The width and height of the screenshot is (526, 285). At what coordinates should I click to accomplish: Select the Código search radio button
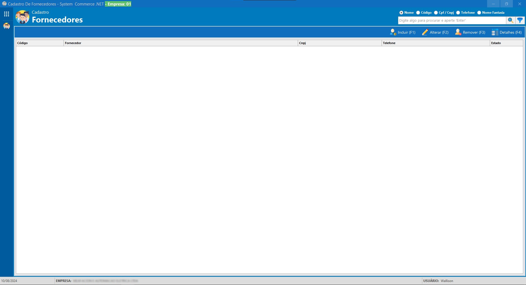tap(418, 13)
